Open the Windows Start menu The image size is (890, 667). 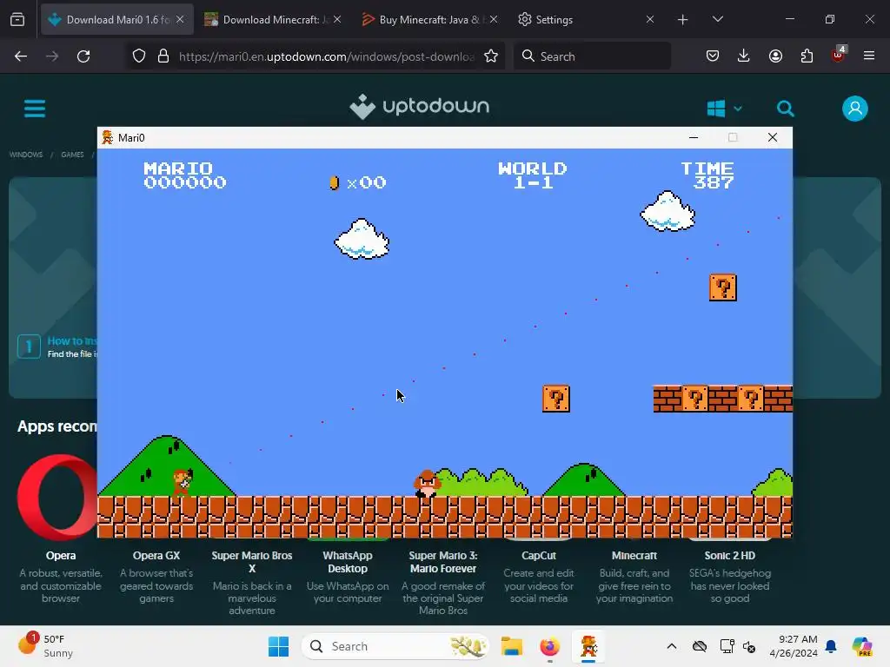click(278, 646)
